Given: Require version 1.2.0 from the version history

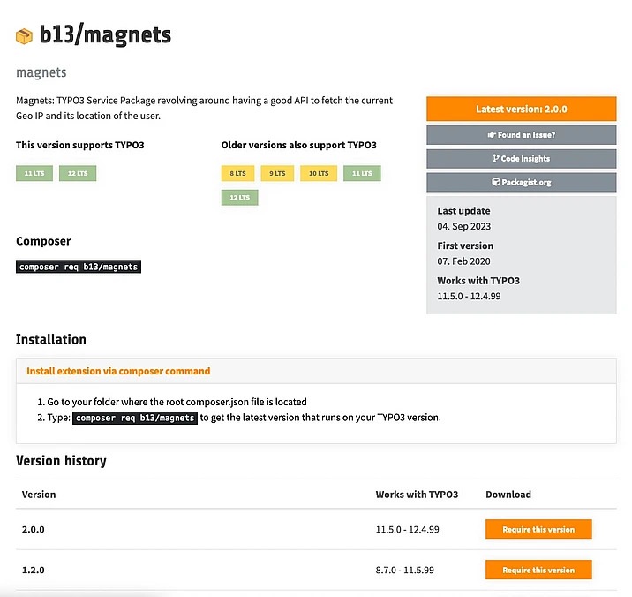Looking at the screenshot, I should point(538,571).
